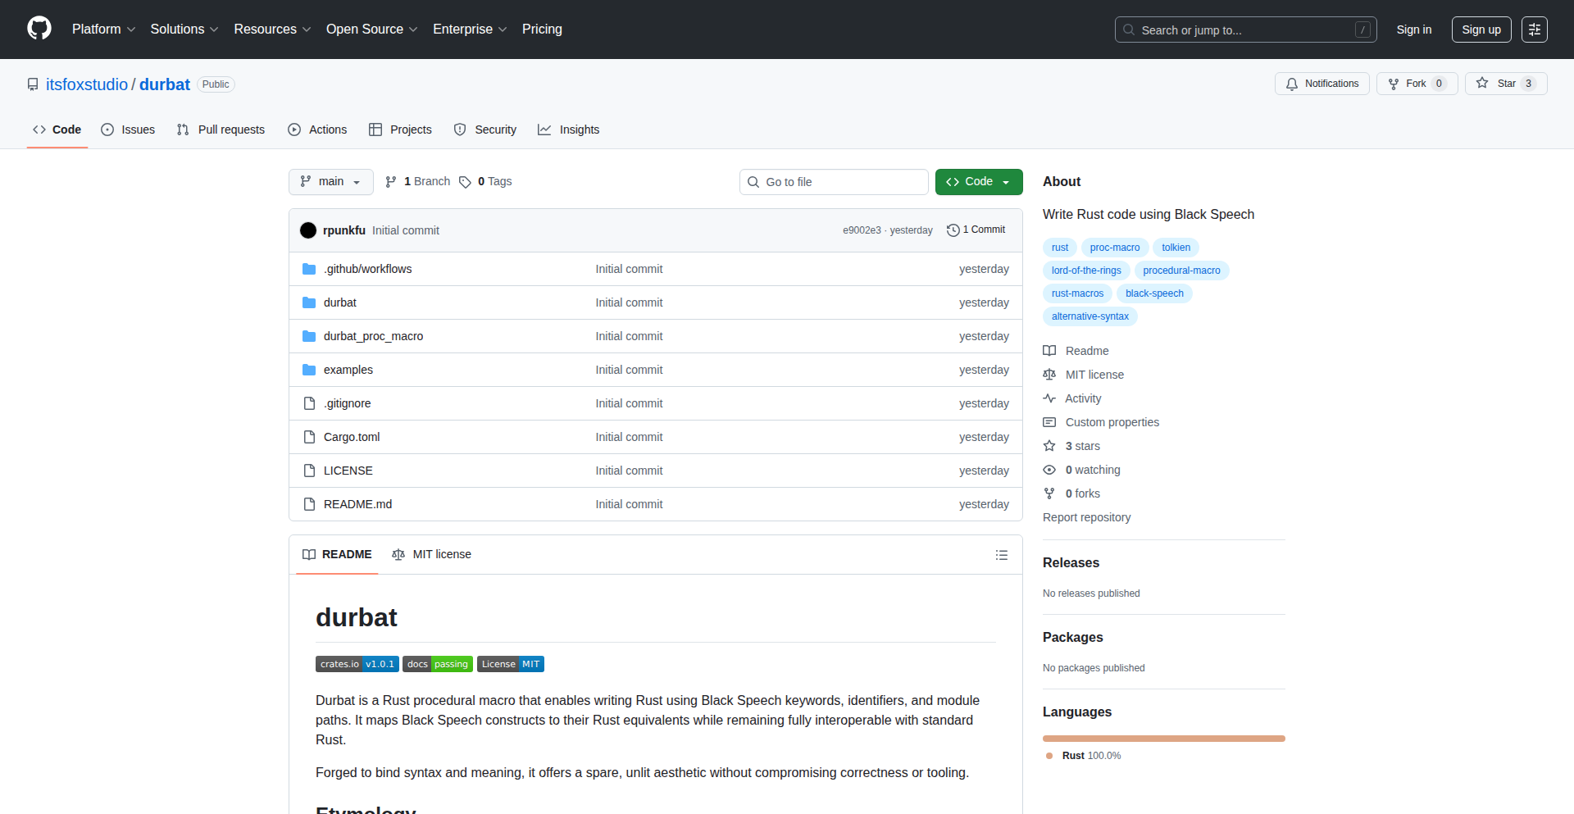Click the history clock icon near 1 Commit
This screenshot has height=814, width=1574.
(x=952, y=230)
